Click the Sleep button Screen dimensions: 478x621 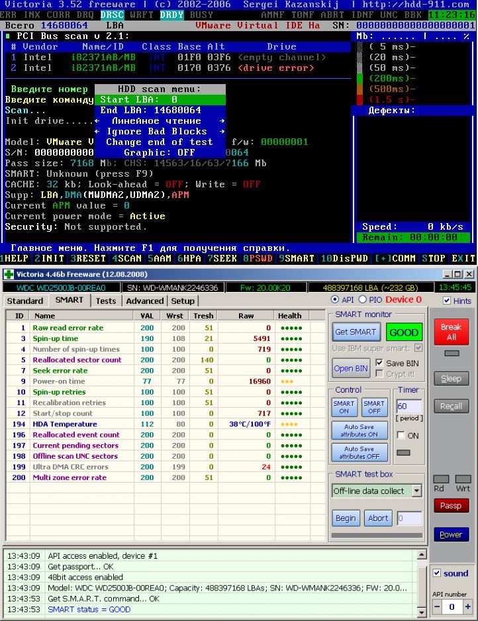(x=451, y=379)
